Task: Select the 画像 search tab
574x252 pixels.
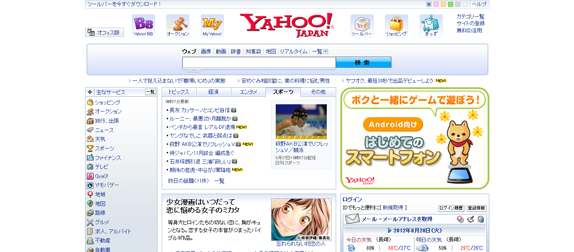Action: pyautogui.click(x=206, y=52)
